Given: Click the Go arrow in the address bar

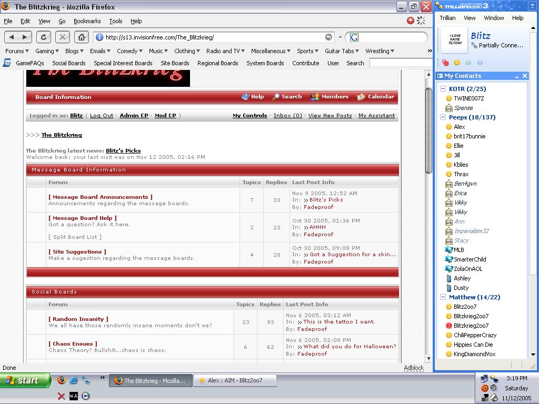Looking at the screenshot, I should (328, 37).
